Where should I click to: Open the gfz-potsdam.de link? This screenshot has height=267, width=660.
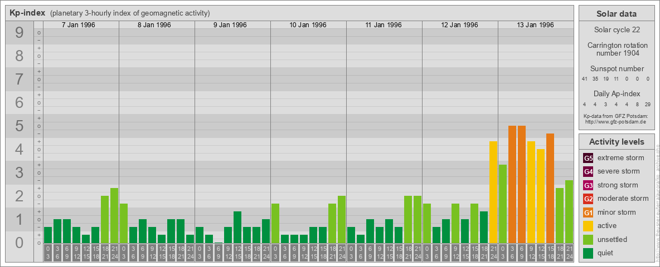click(616, 122)
